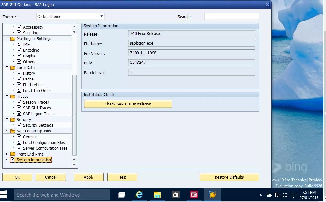Click inside the Search field
Screen dimensions: 326x202
231,16
